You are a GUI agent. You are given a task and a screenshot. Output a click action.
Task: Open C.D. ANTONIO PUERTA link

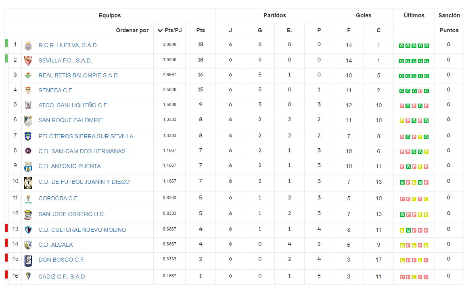pos(69,166)
